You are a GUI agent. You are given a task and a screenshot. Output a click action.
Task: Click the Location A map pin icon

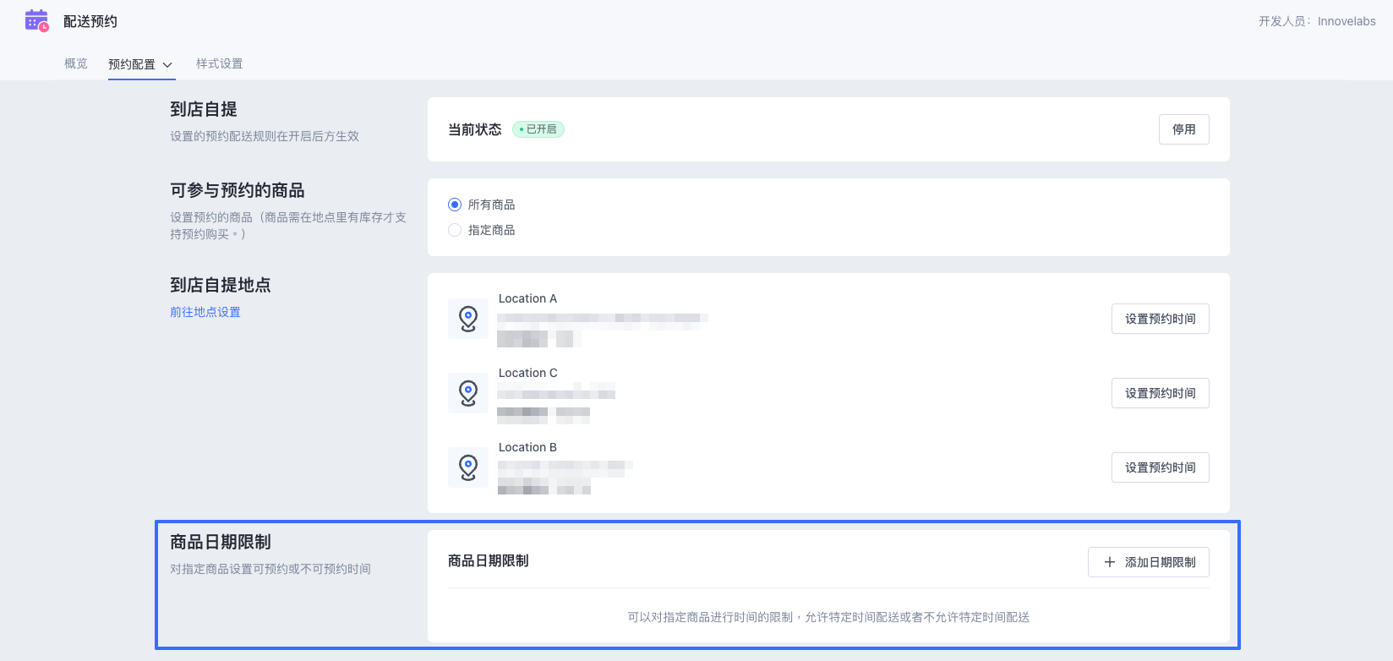point(468,319)
